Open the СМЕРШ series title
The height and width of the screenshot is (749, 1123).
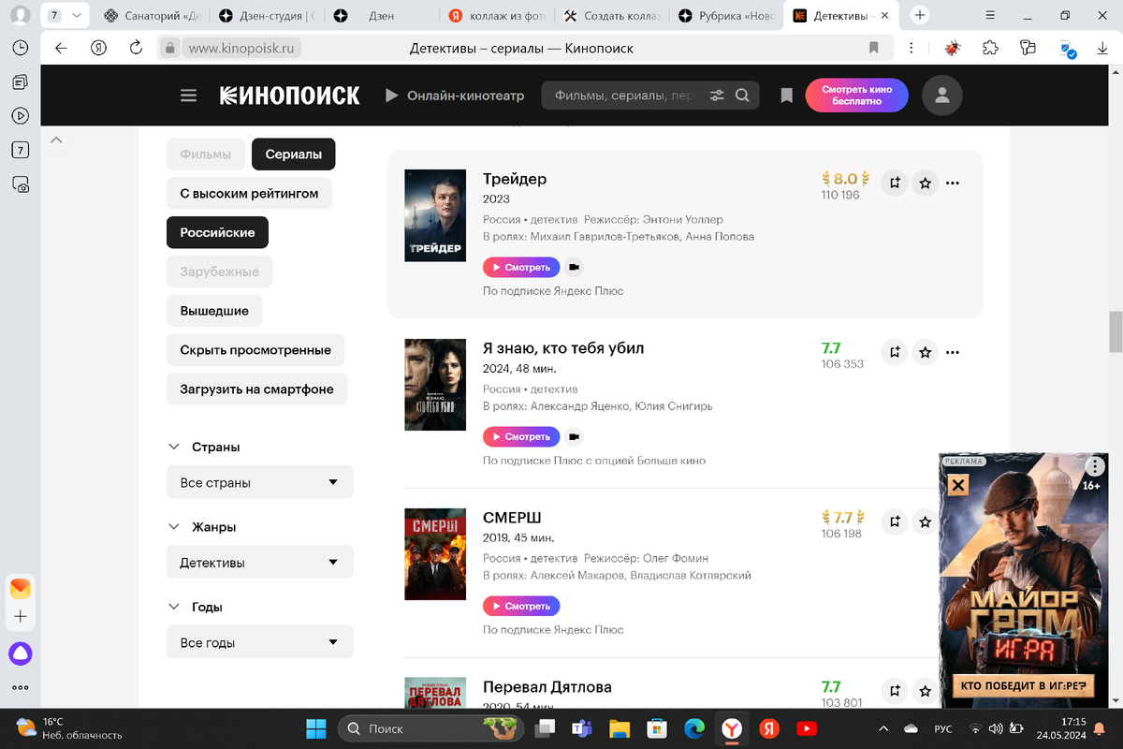[512, 518]
